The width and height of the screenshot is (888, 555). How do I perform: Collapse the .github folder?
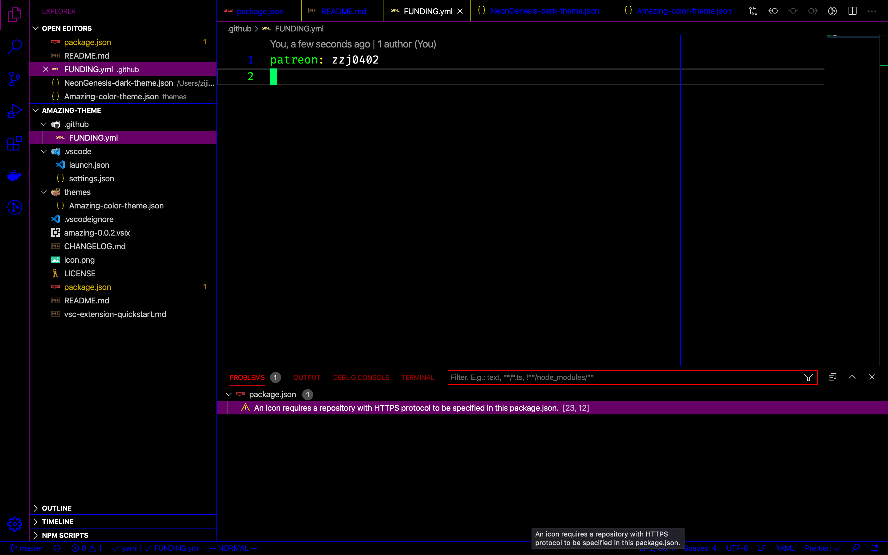(x=44, y=125)
